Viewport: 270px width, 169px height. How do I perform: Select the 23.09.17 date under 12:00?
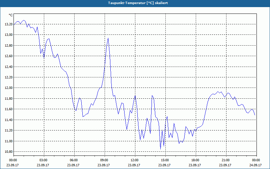click(134, 165)
